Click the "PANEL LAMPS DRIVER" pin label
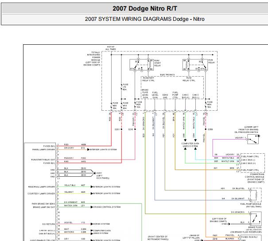 coord(43,149)
